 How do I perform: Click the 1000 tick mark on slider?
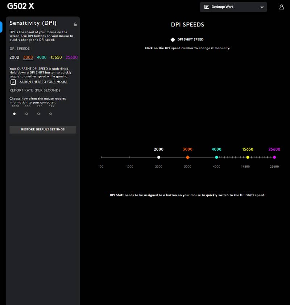point(130,157)
